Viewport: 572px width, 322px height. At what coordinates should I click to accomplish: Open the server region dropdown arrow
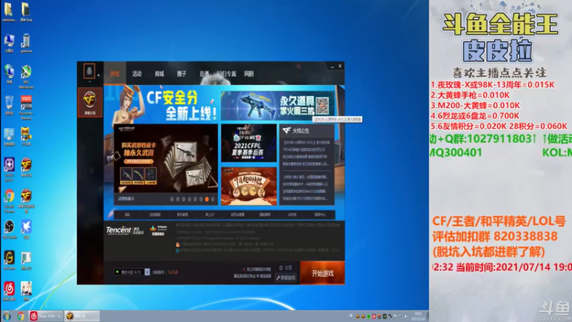[x=147, y=272]
